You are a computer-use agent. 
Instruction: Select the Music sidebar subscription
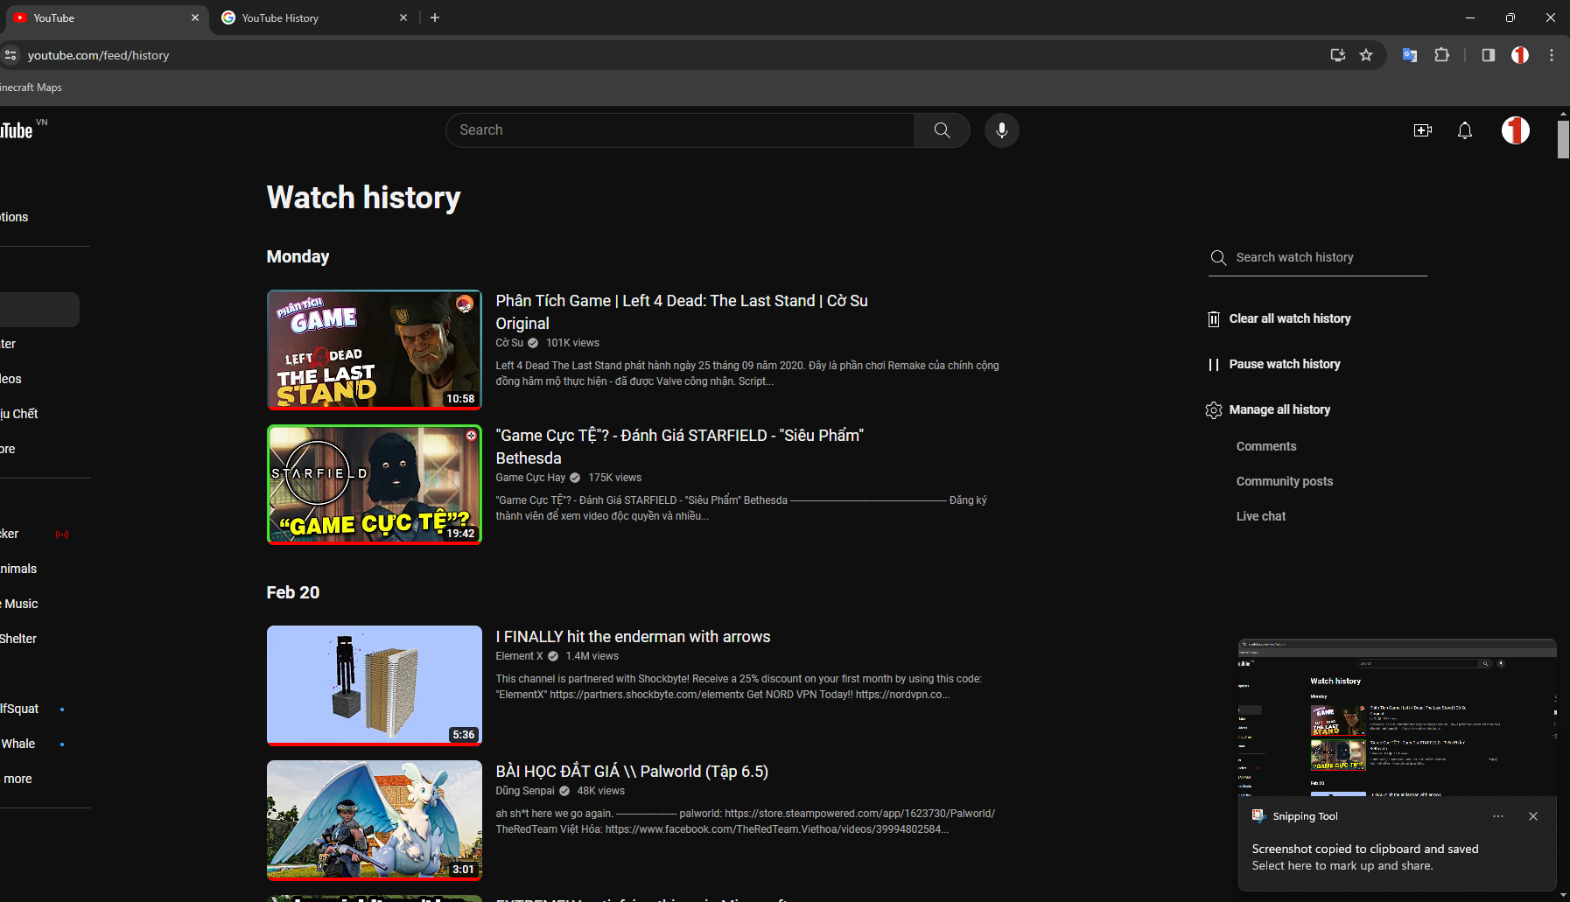(19, 604)
